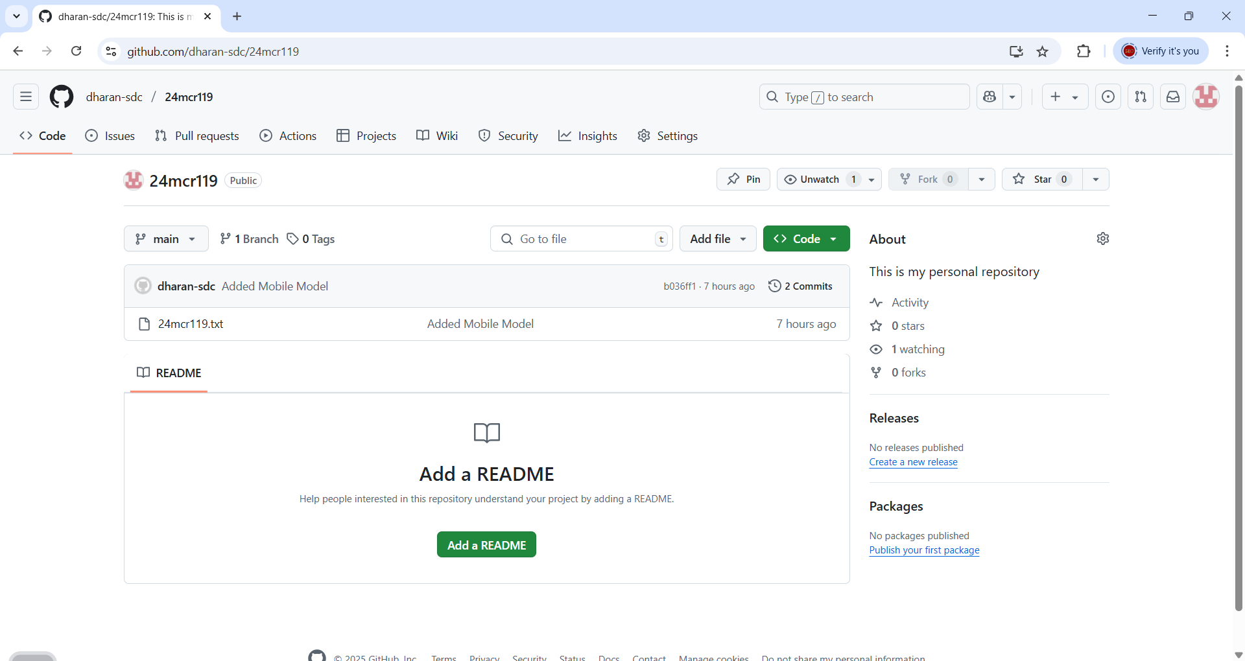The height and width of the screenshot is (661, 1245).
Task: Click 24mcr119 repository breadcrumb
Action: point(189,97)
